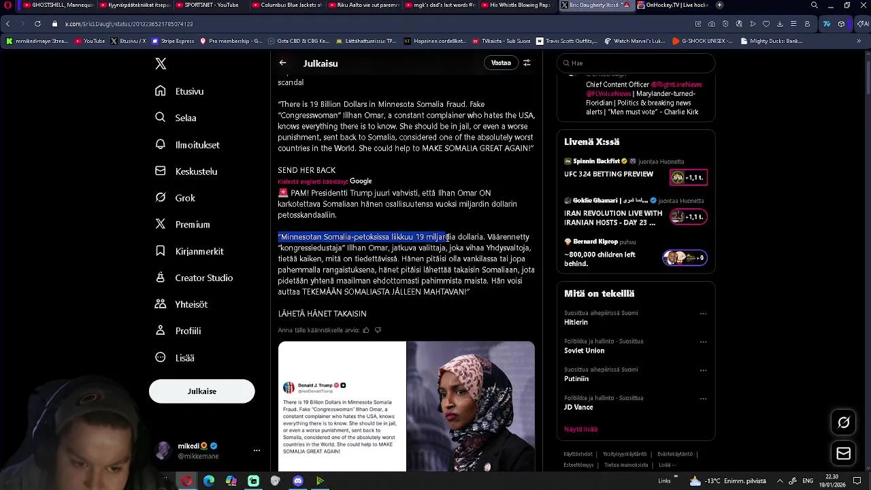Open Keskustelu messages page
Viewport: 871px width, 490px height.
click(186, 171)
